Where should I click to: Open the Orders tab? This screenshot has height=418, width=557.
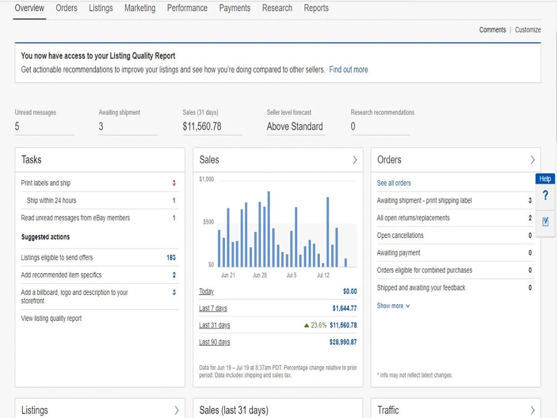pyautogui.click(x=66, y=8)
